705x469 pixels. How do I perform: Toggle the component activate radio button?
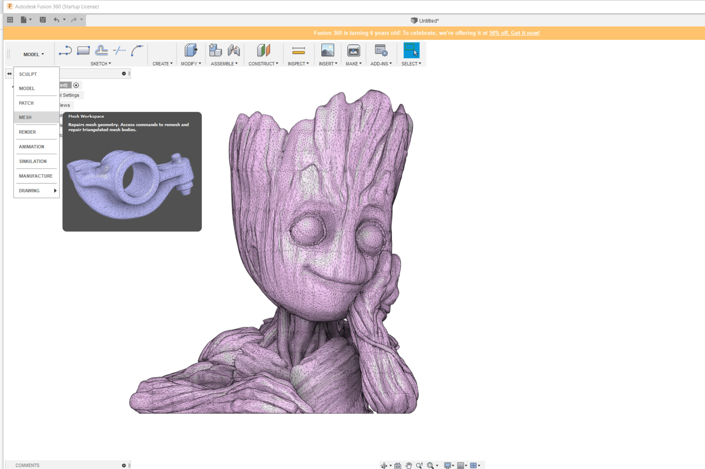tap(76, 85)
